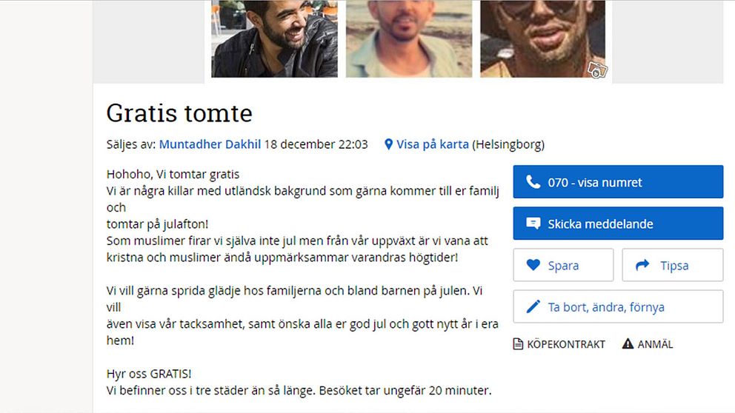Click the map pin location icon

point(388,144)
